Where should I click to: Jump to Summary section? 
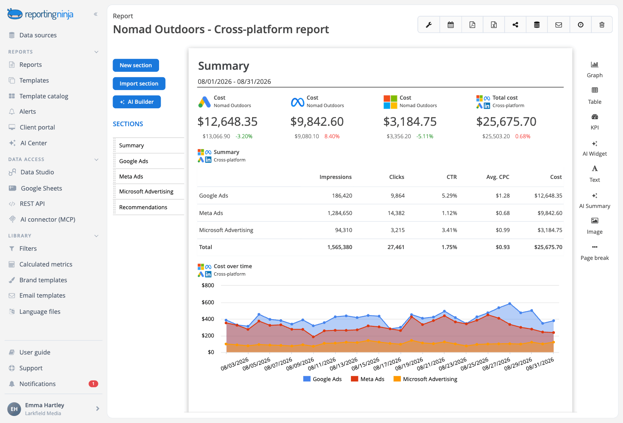[149, 146]
